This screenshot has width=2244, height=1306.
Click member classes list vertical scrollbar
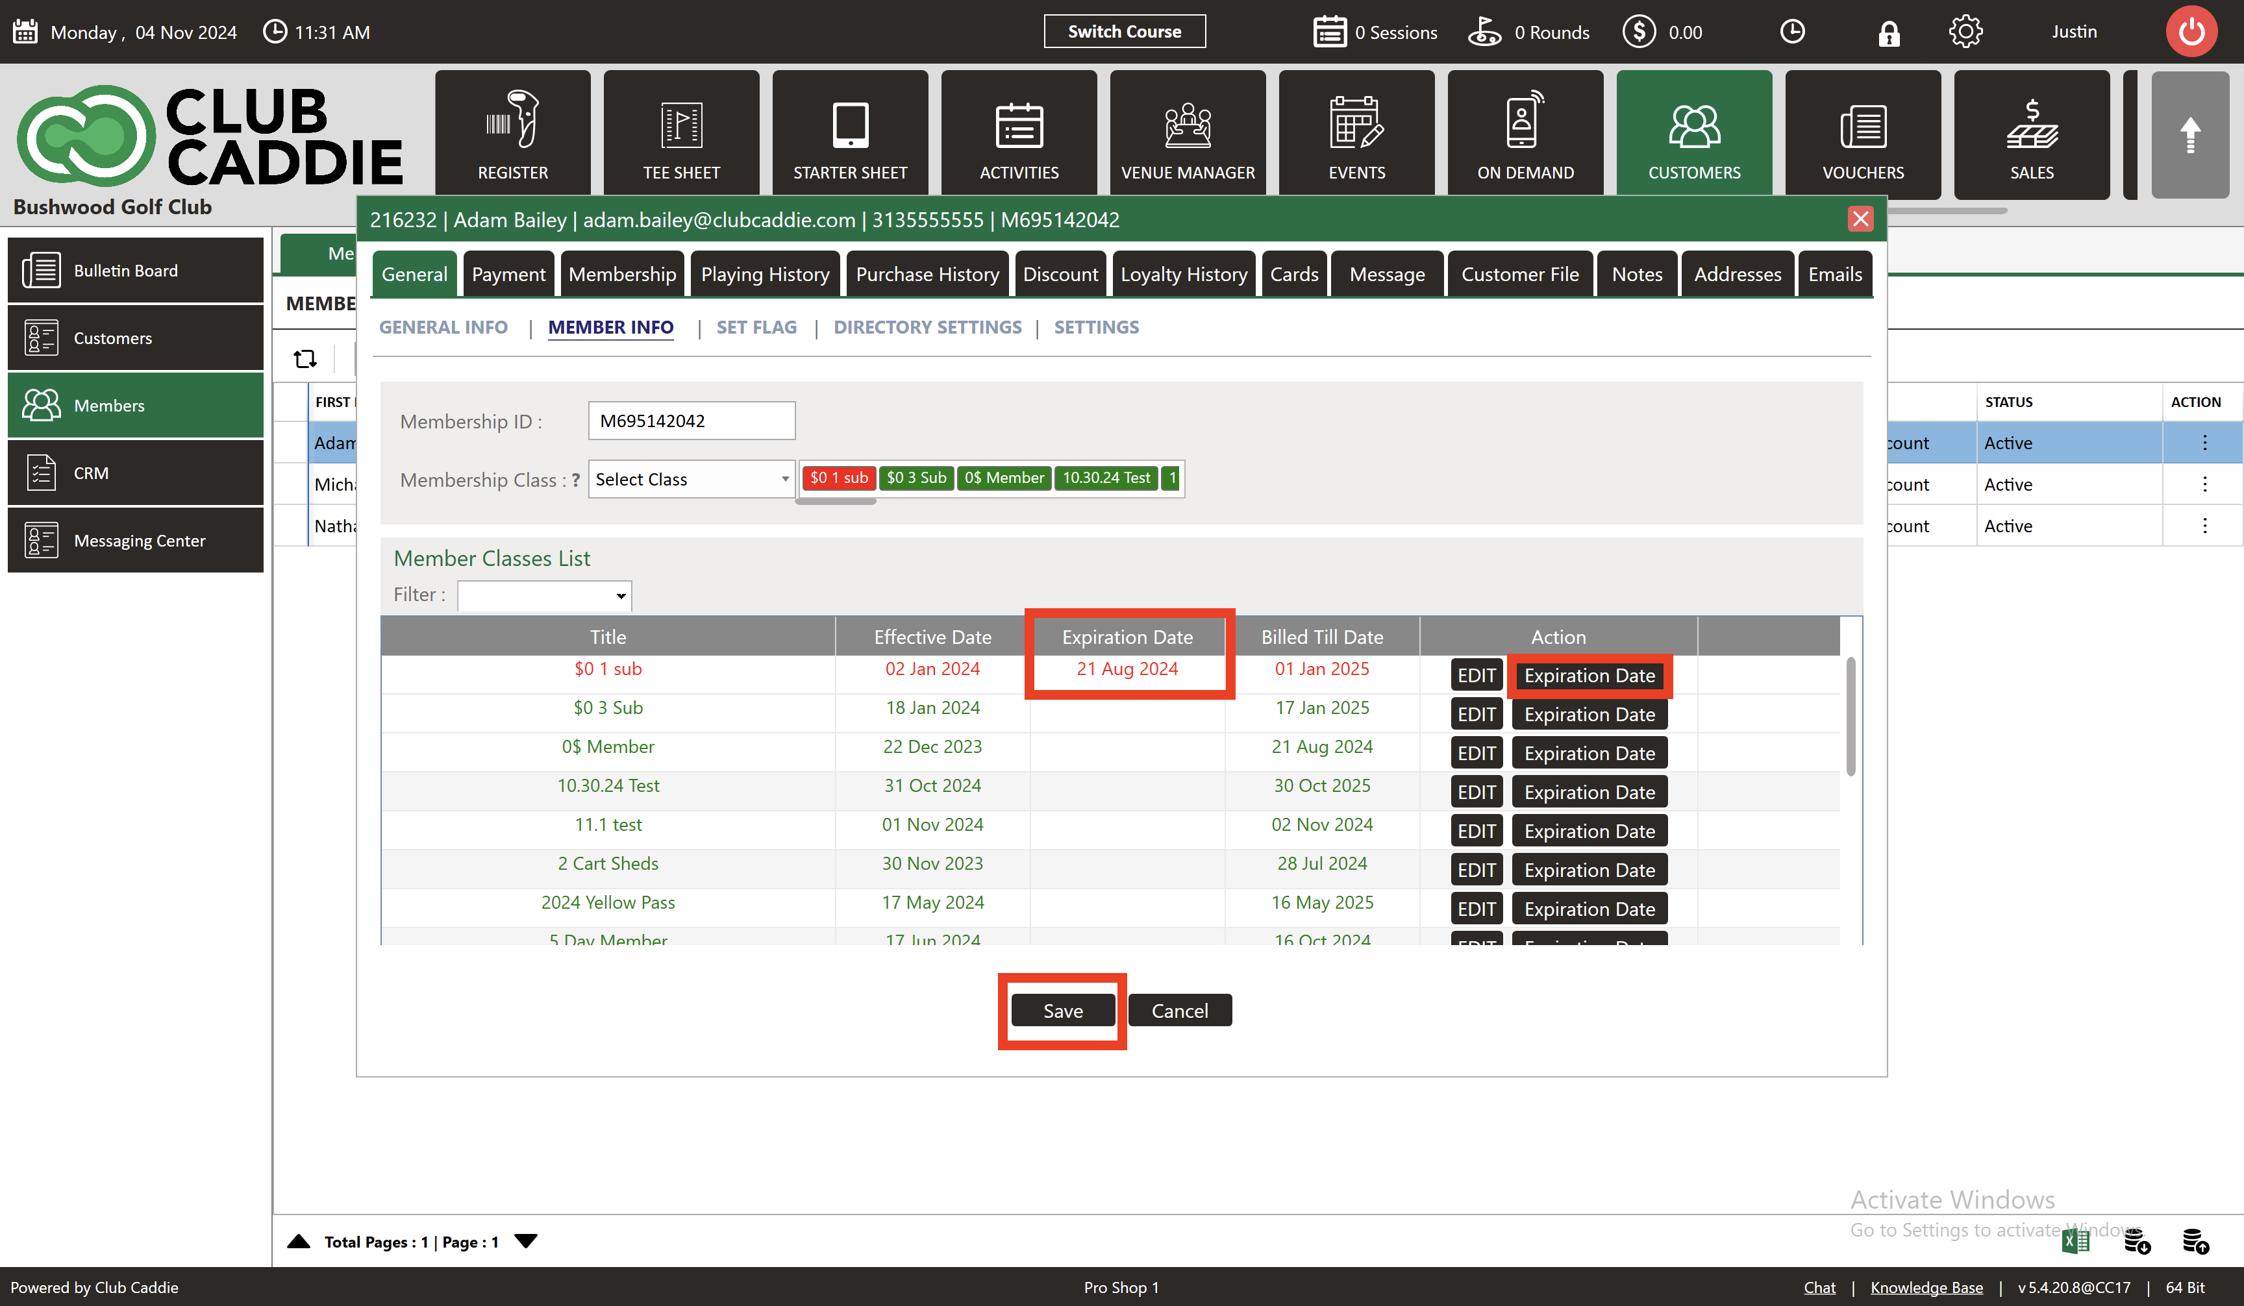coord(1851,717)
